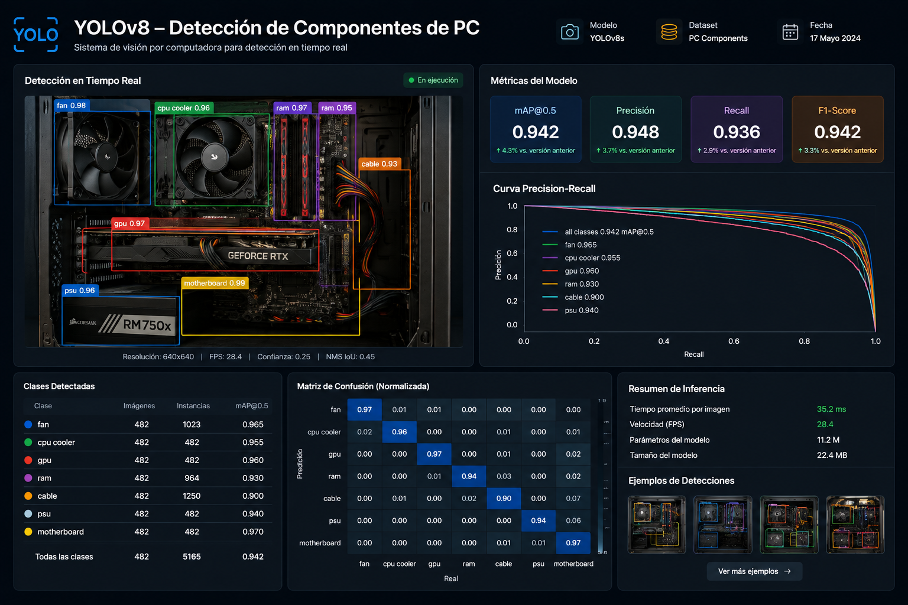
Task: Open third detection example thumbnail
Action: click(789, 525)
